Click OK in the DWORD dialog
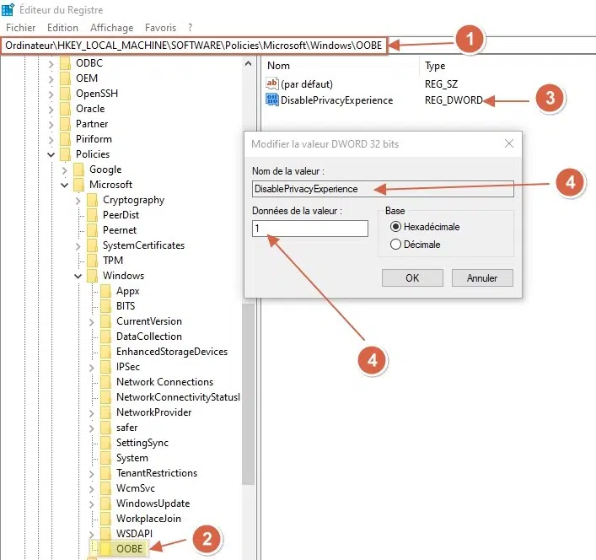 [x=412, y=277]
